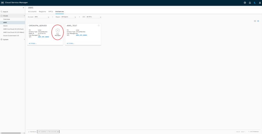
Task: Click the OPENVPN_SERVER card title
Action: click(x=38, y=26)
